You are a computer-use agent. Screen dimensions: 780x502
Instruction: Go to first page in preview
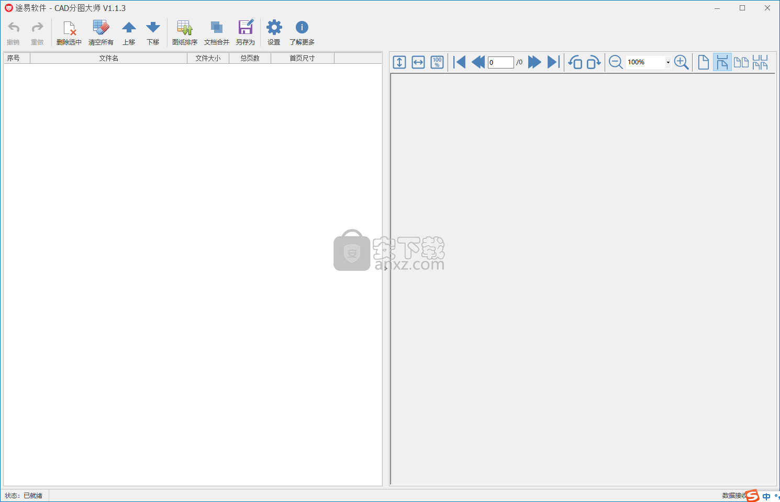coord(460,62)
